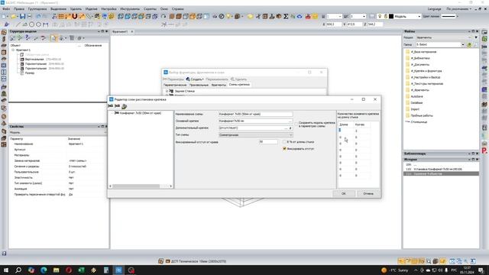This screenshot has width=489, height=275.
Task: Click the fixed edge offset field with 50
Action: [x=268, y=142]
